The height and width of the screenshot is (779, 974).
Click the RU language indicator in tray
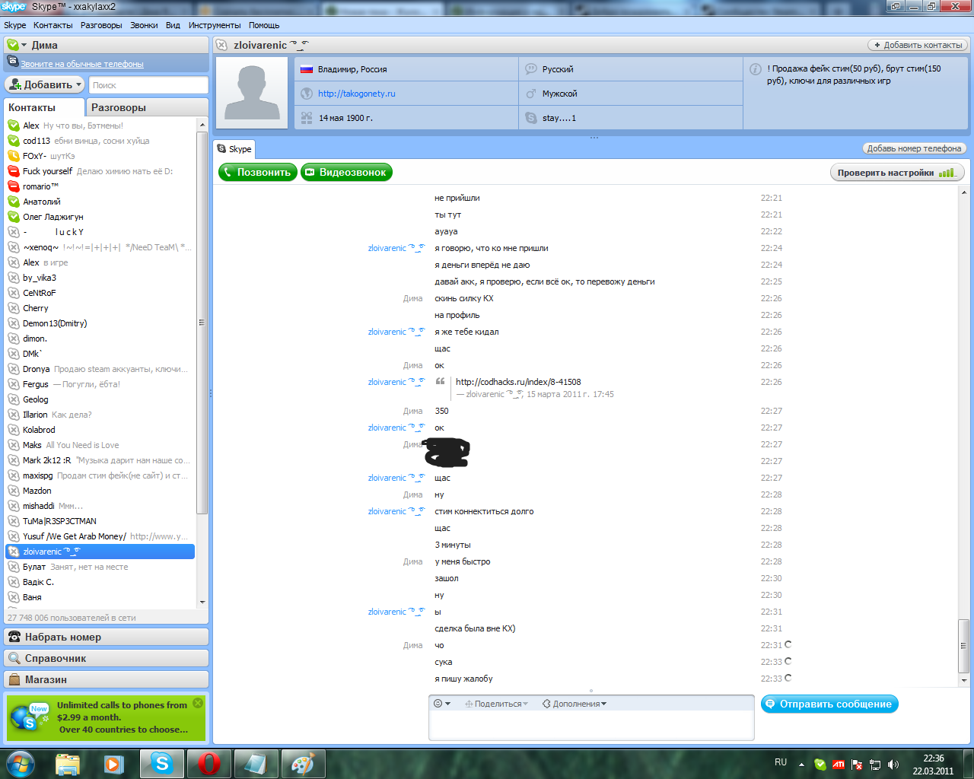point(781,762)
